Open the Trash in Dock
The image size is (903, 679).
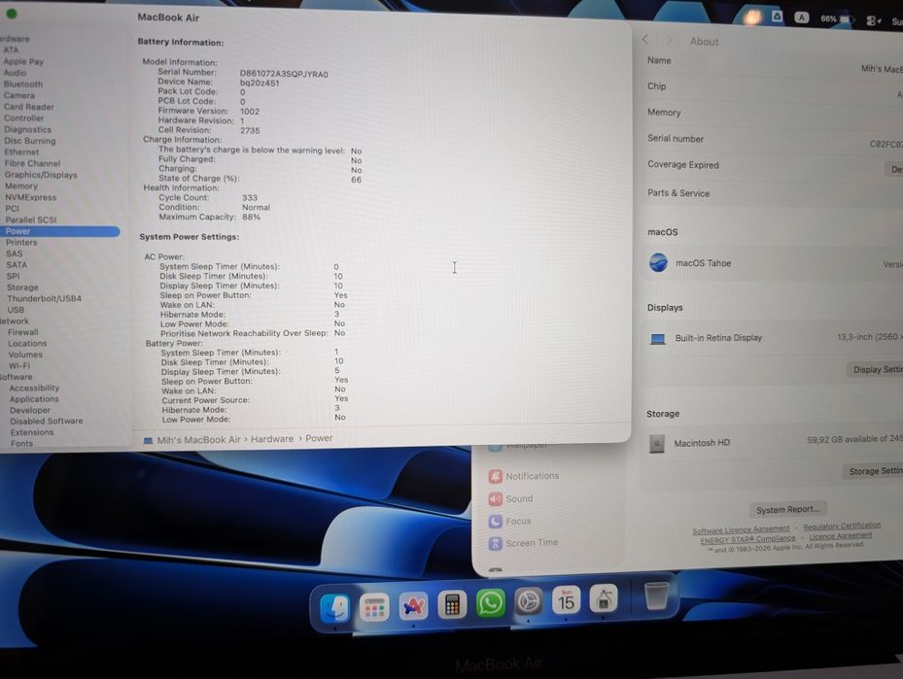coord(656,595)
